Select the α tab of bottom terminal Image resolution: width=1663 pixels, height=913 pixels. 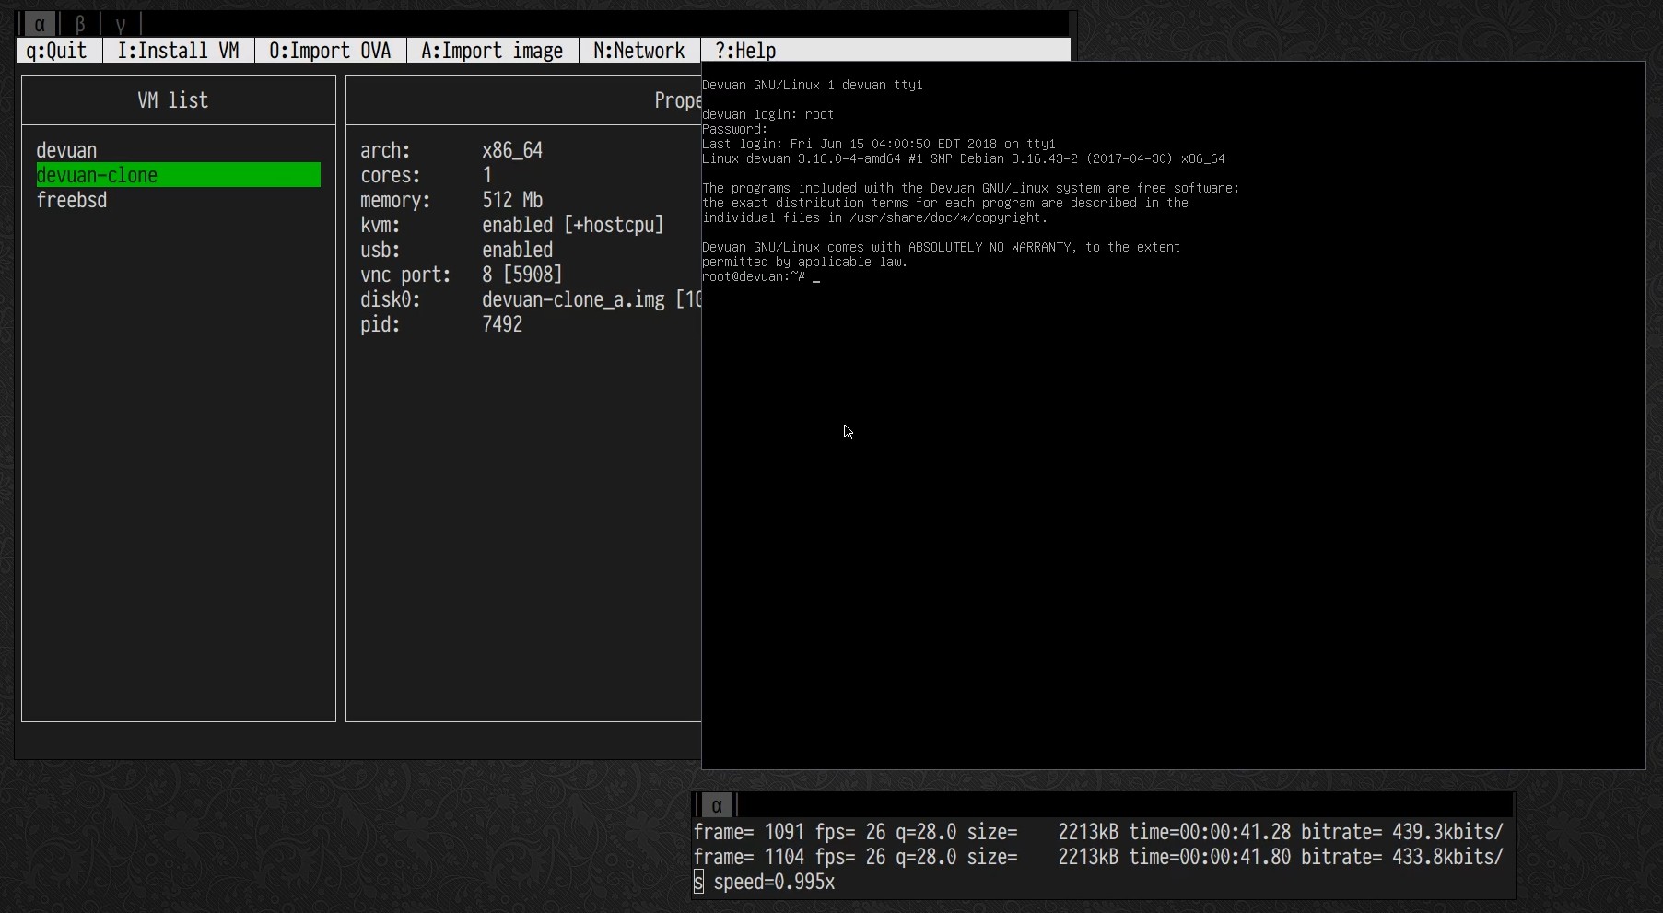point(717,805)
